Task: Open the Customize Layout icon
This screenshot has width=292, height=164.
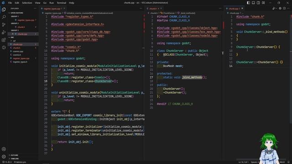Action: pos(263,3)
